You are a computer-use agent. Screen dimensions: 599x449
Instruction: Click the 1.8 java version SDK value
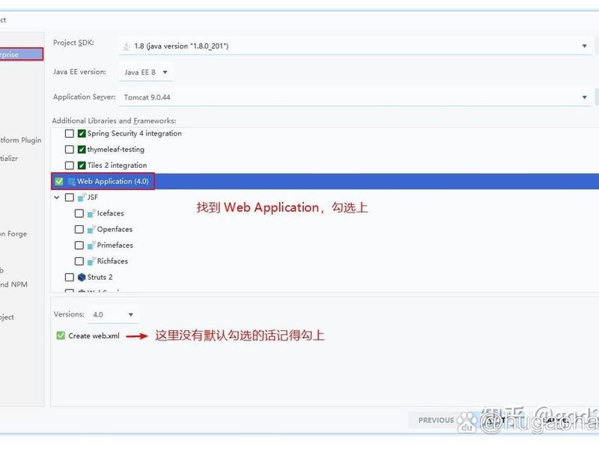click(x=181, y=46)
